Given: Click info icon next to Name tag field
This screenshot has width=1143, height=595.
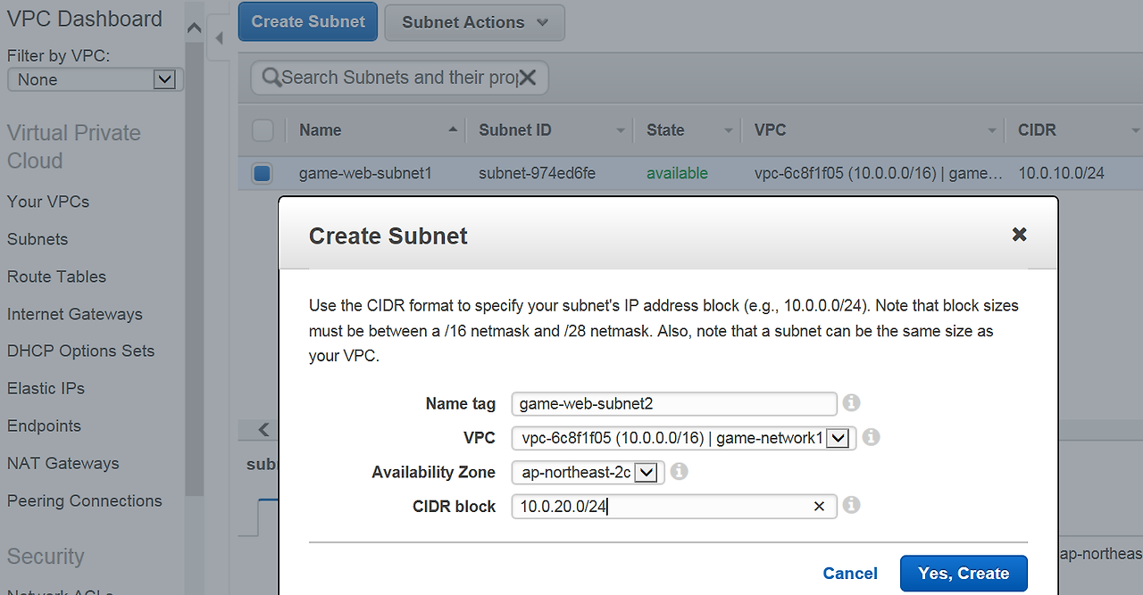Looking at the screenshot, I should pyautogui.click(x=851, y=403).
